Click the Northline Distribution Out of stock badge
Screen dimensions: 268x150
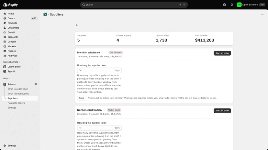click(x=114, y=110)
